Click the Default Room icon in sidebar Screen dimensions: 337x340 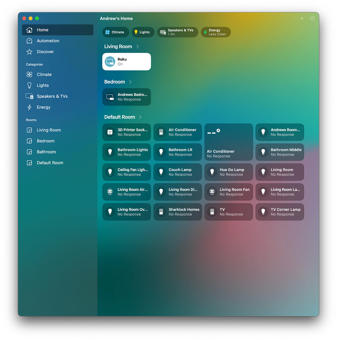(x=29, y=163)
